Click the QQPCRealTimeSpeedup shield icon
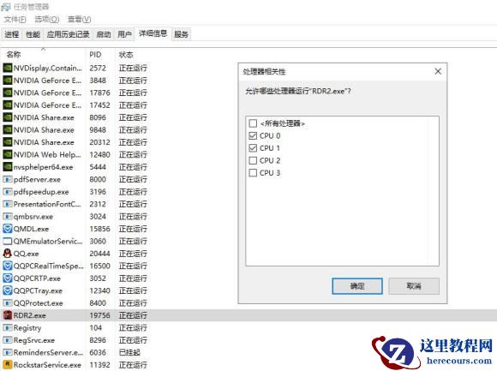The width and height of the screenshot is (497, 371). pyautogui.click(x=8, y=266)
